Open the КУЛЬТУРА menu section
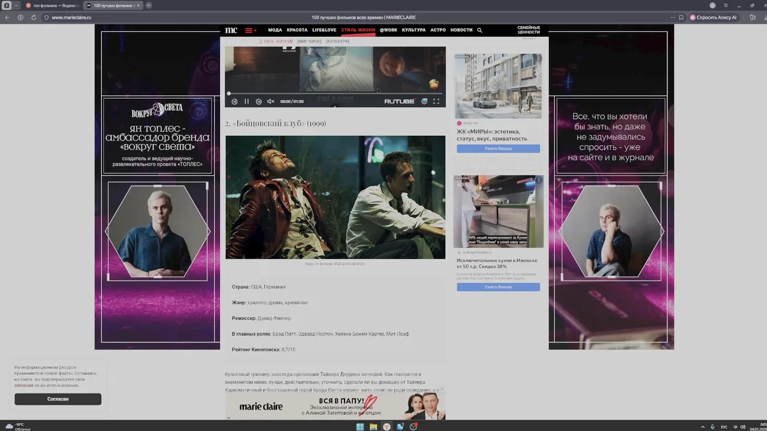Screen dimensions: 767x431 413,30
